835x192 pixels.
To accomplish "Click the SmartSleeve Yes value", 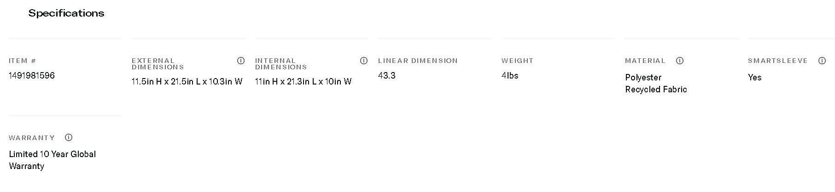I will coord(754,78).
